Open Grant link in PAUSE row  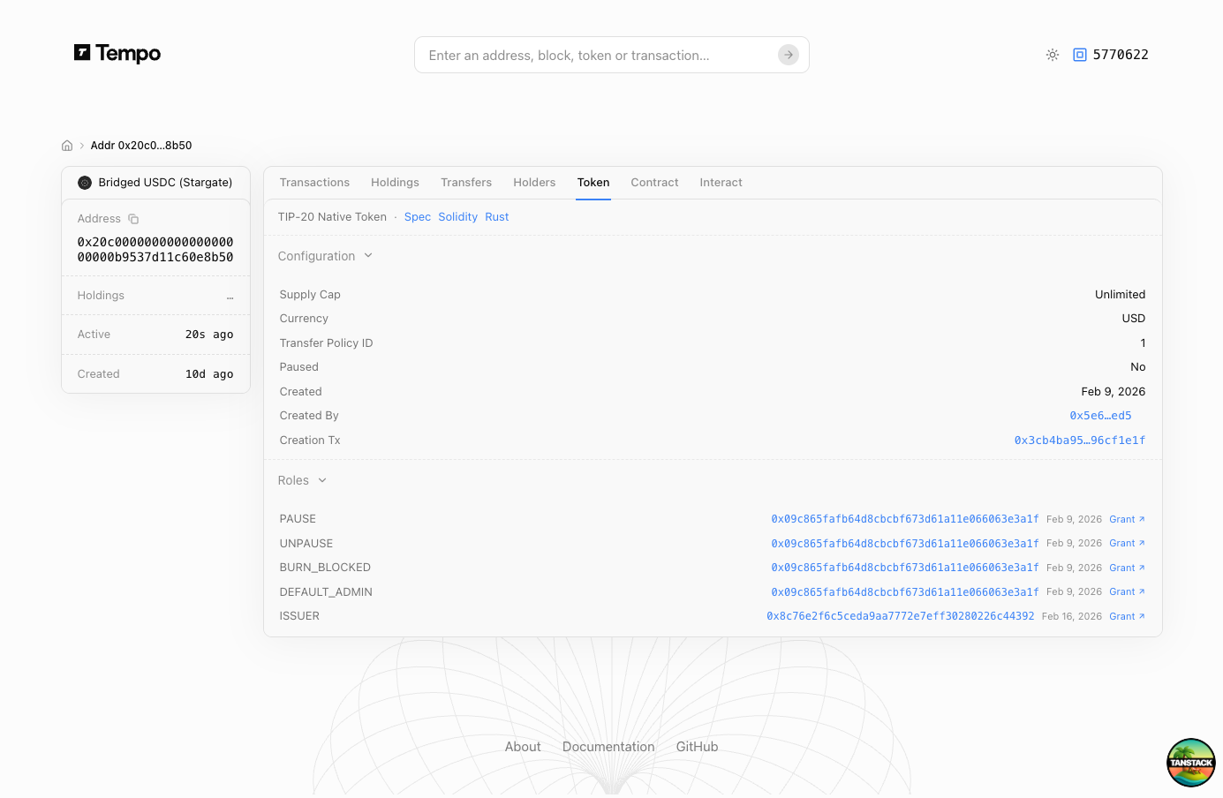pyautogui.click(x=1127, y=519)
